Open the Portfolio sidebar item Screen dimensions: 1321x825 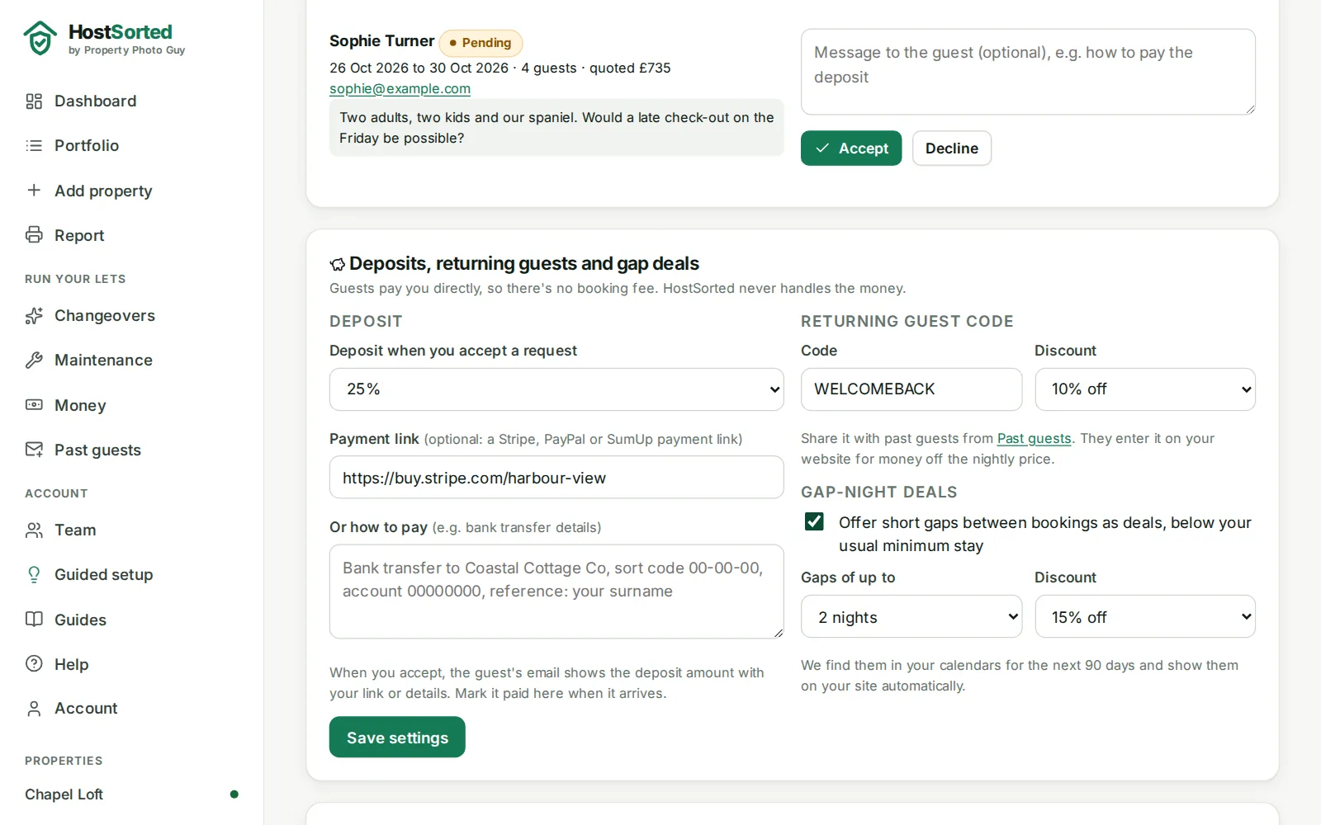pos(87,146)
